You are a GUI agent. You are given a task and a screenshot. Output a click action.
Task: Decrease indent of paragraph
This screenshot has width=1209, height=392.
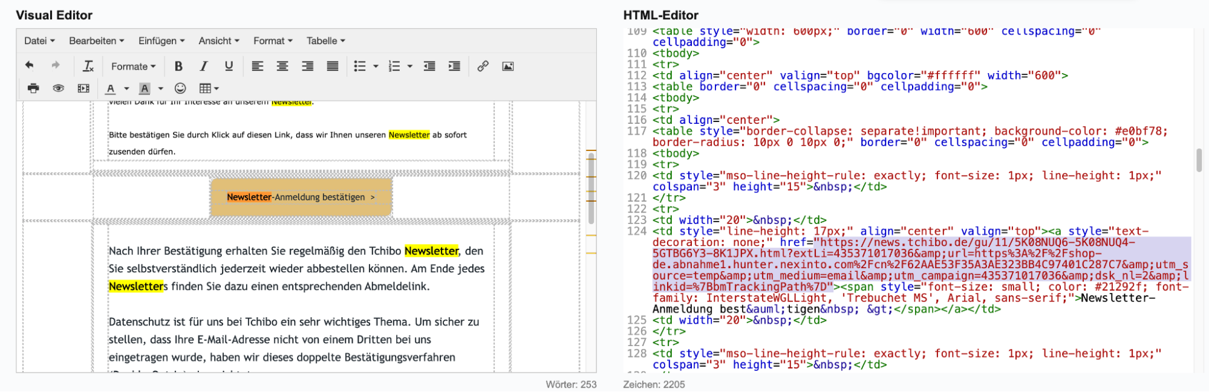[429, 66]
